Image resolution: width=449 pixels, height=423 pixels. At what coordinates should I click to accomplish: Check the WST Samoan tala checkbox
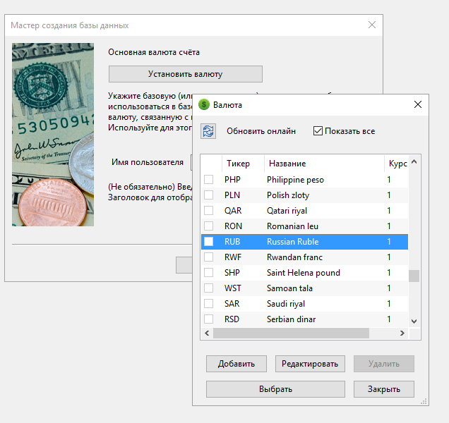(x=208, y=288)
